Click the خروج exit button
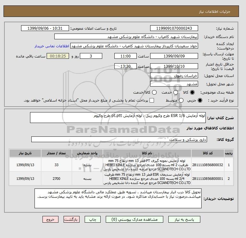The image size is (246, 238). coord(50,219)
